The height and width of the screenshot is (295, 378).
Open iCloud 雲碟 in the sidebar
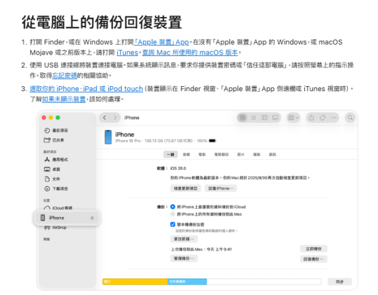(x=58, y=208)
